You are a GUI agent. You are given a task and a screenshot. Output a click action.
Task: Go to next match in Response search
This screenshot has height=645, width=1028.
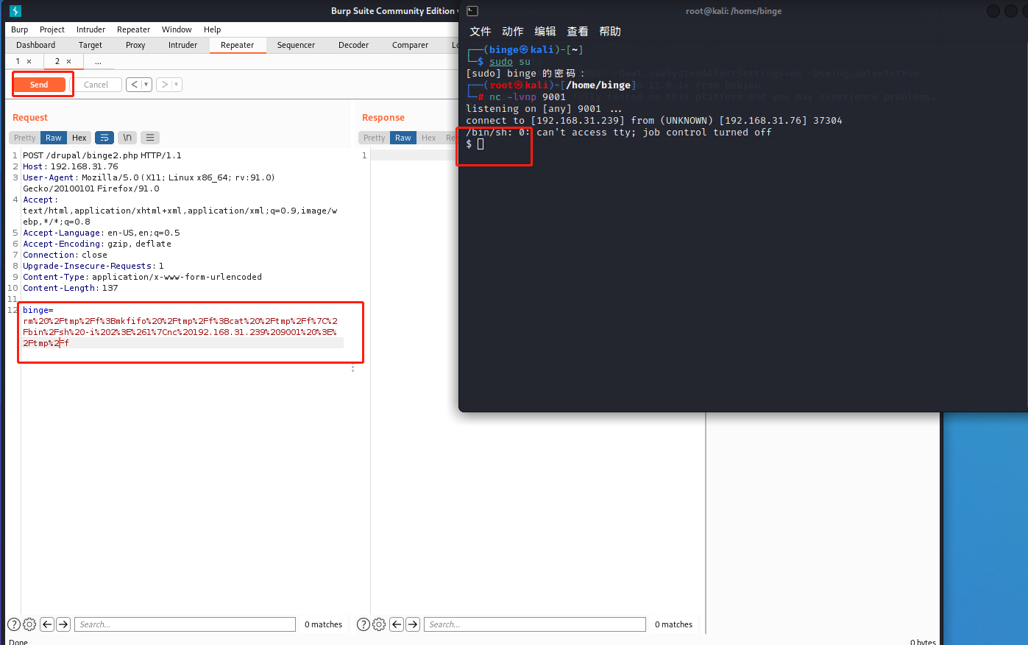[413, 624]
